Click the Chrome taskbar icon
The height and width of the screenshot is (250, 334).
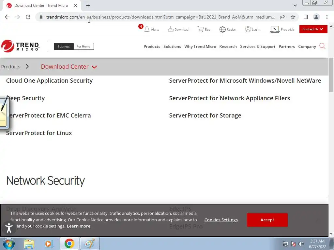tap(69, 243)
